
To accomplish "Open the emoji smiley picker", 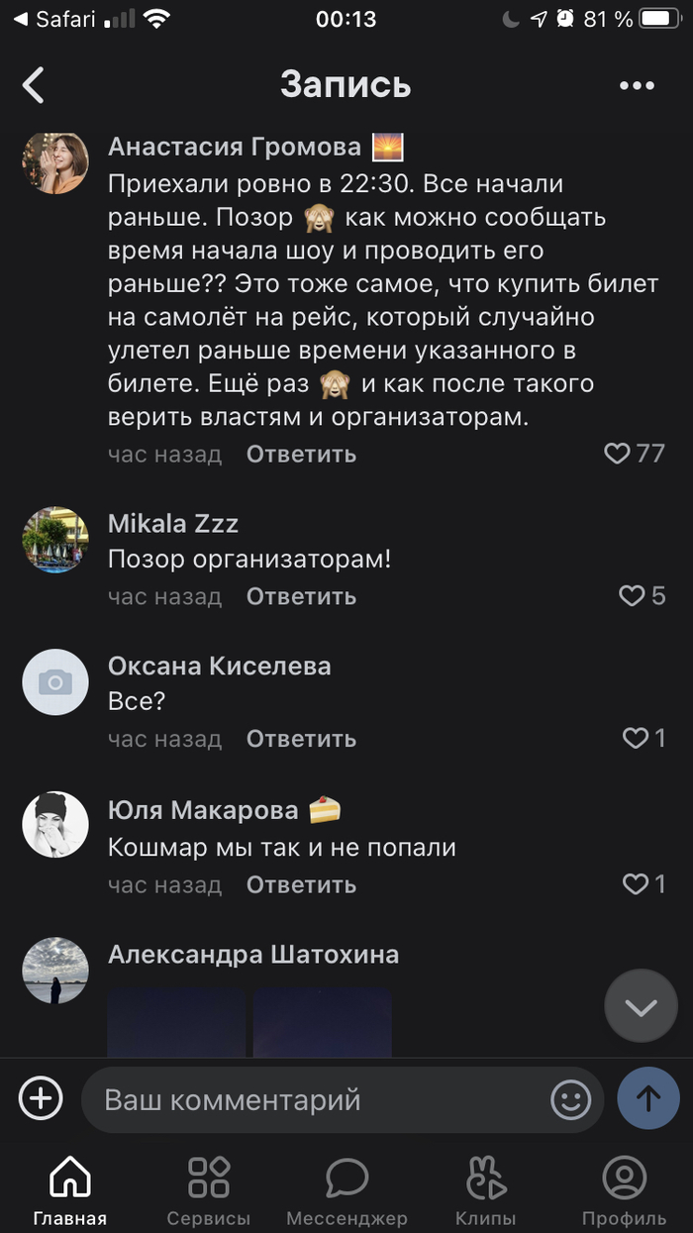I will coord(570,1099).
